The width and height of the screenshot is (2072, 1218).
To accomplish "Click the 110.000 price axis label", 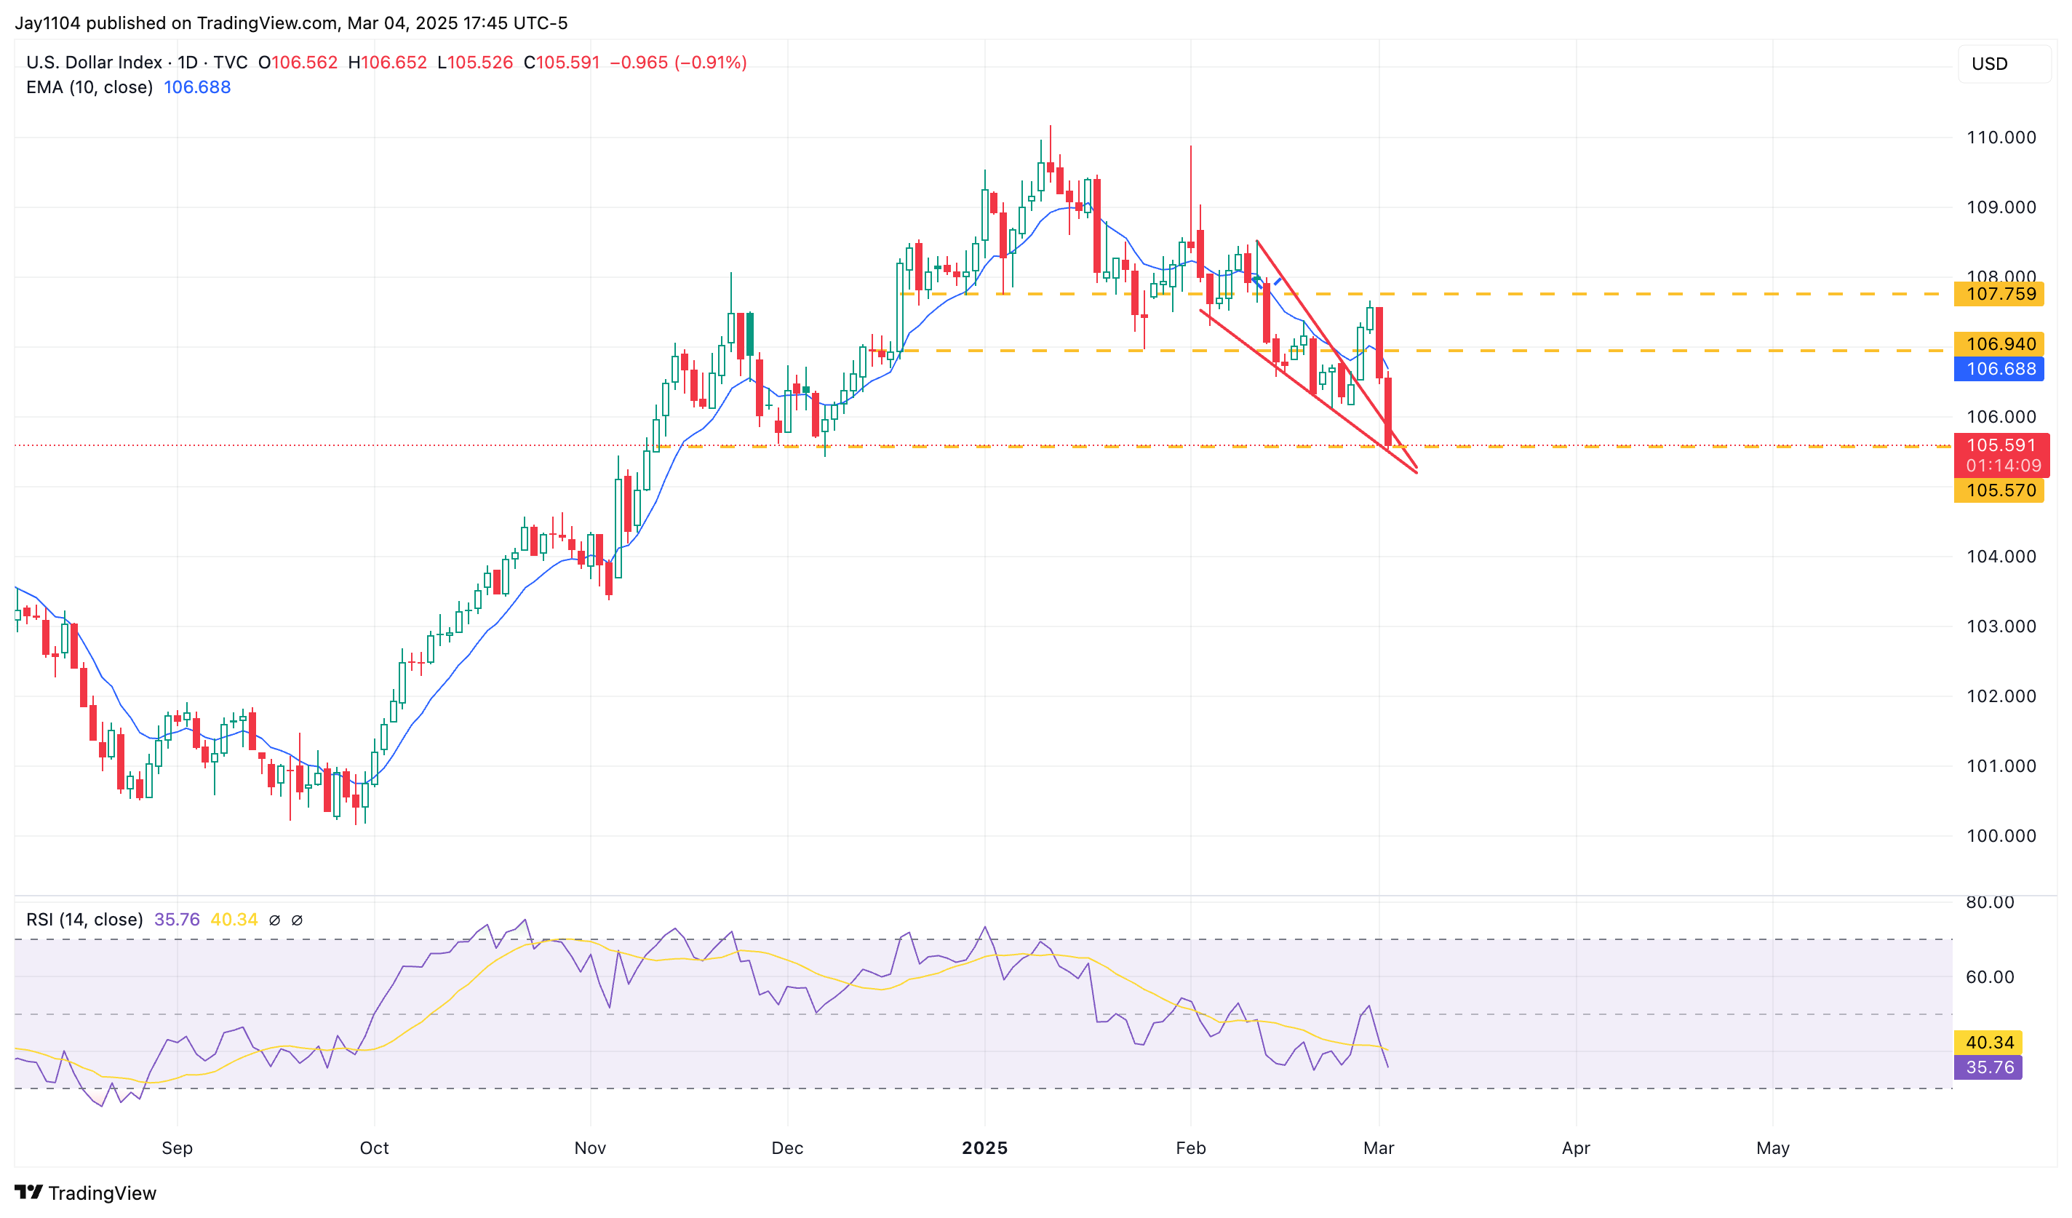I will coord(2001,138).
